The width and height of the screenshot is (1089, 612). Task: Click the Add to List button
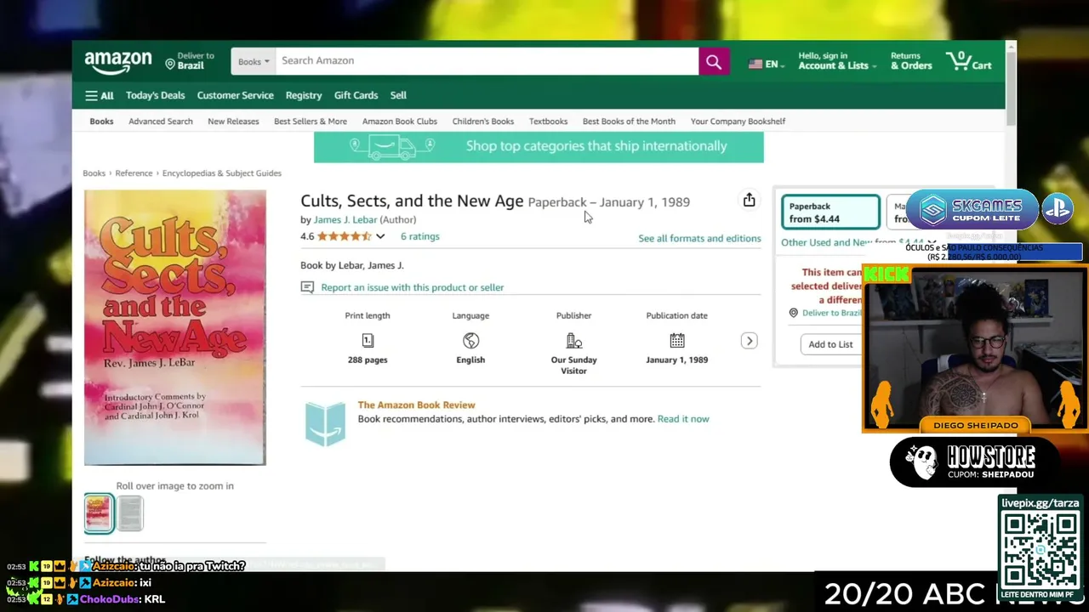point(830,344)
